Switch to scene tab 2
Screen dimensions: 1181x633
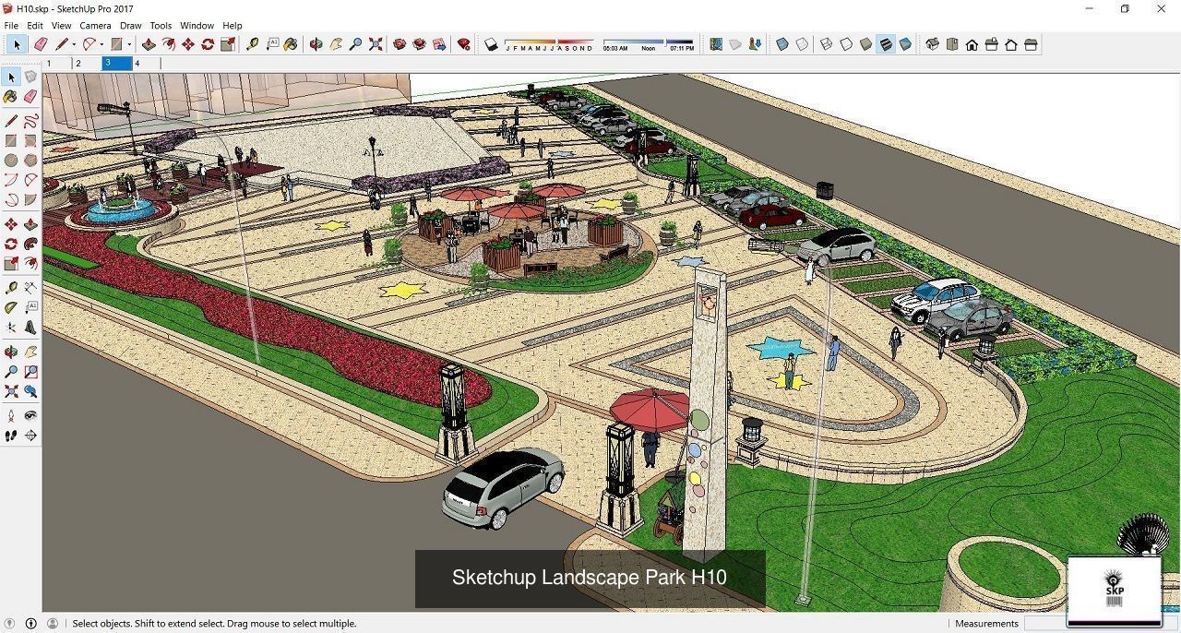tap(87, 63)
